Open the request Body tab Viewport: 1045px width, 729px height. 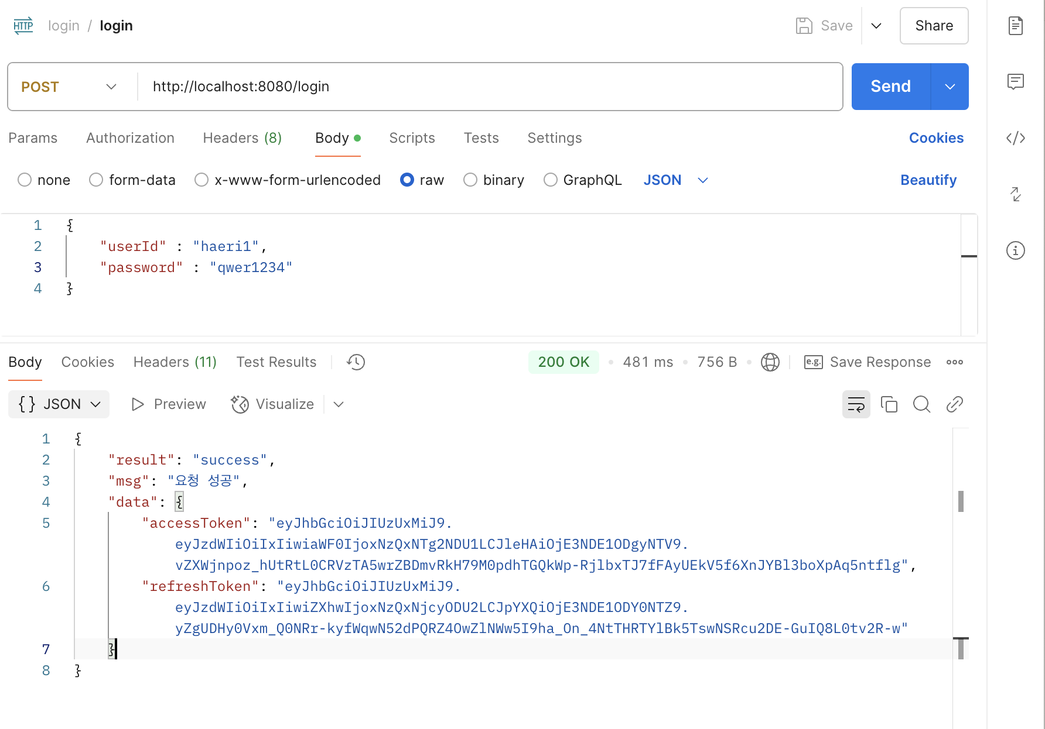338,138
